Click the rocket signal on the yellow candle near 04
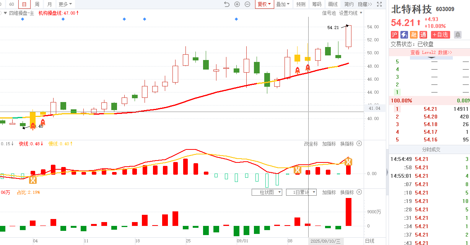This screenshot has width=470, height=245. coord(33,126)
